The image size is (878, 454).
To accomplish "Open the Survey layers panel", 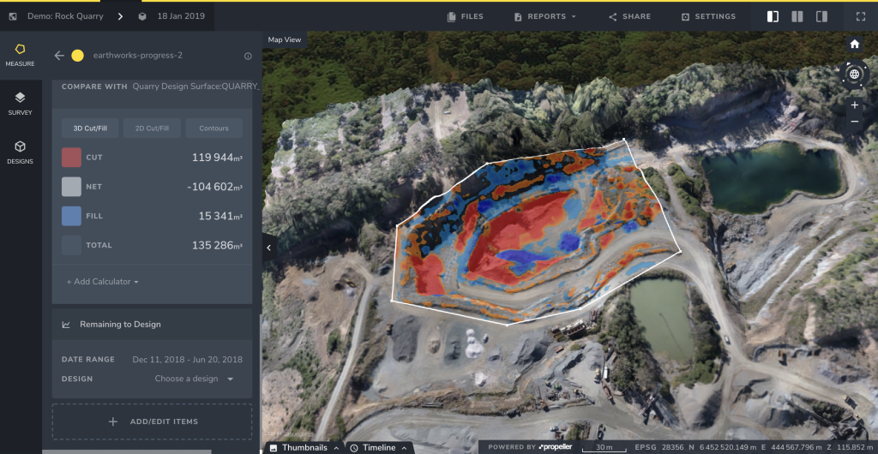I will click(x=21, y=103).
